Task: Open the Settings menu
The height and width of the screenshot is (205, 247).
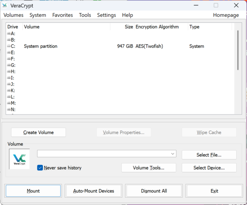Action: tap(107, 15)
